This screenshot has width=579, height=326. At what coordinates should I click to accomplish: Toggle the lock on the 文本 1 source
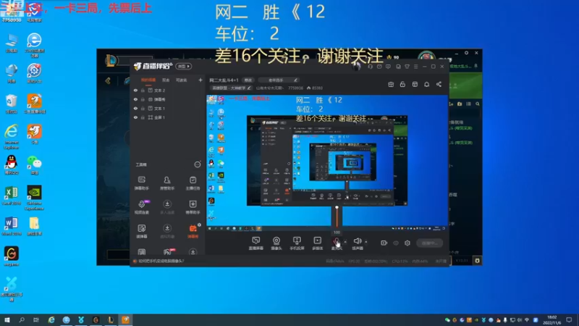point(143,108)
